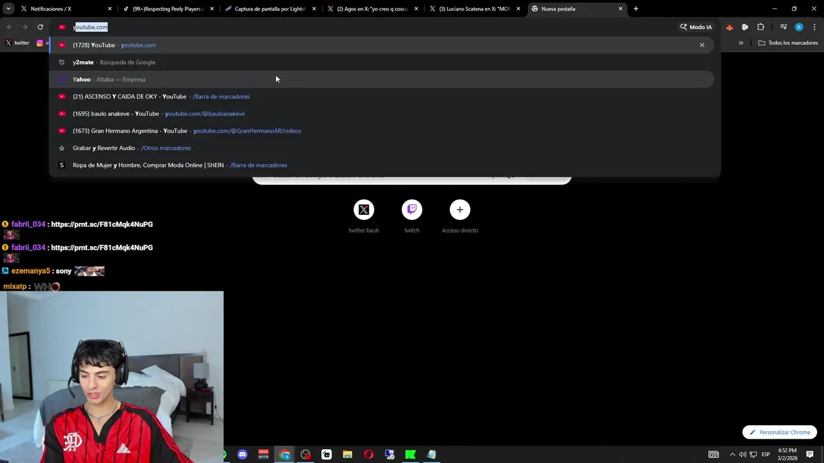Select the SHEIN Ropa de Mujer suggestion
This screenshot has width=824, height=463.
382,165
